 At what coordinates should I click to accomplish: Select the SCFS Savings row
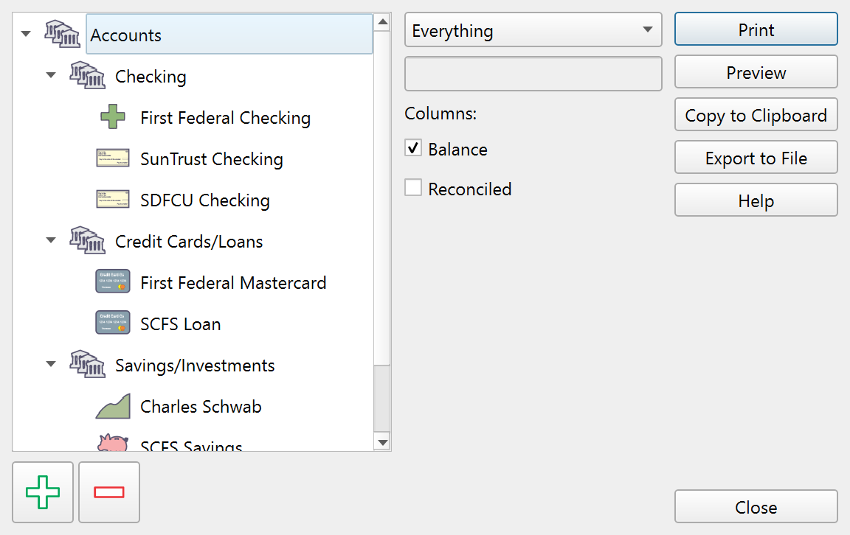tap(191, 445)
